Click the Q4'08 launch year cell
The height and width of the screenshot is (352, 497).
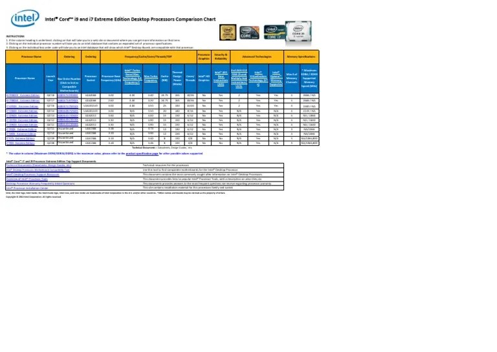point(50,143)
